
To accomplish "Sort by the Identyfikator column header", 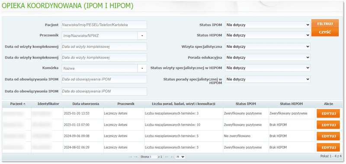I will click(x=47, y=104).
